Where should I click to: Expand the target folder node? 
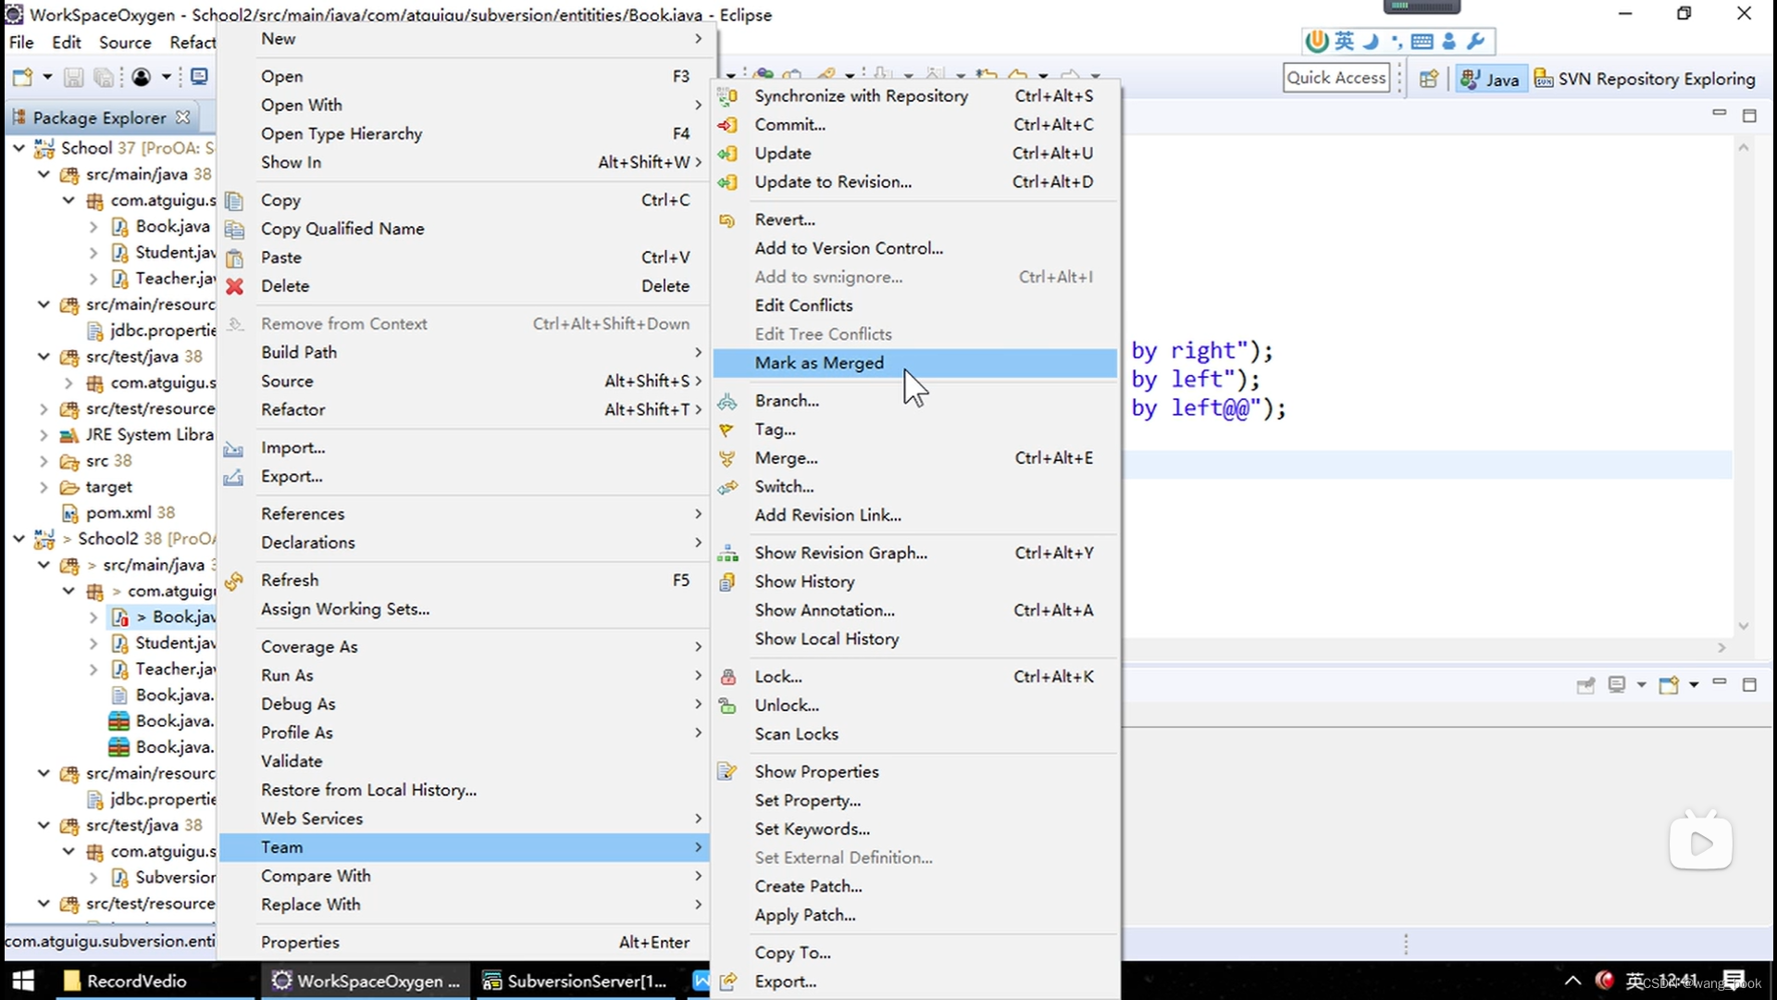[x=43, y=486]
